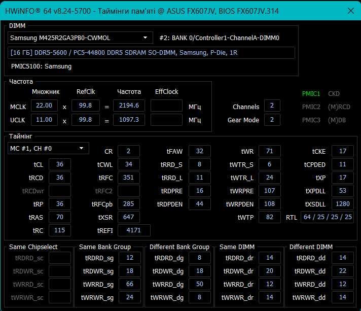Click the UCLK multiplier value 11.00
361x311 pixels.
pyautogui.click(x=44, y=120)
